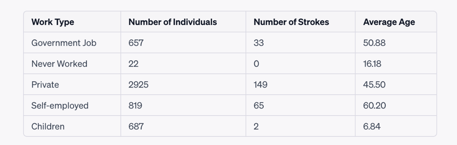This screenshot has width=457, height=145.
Task: Select the 657 individuals cell
Action: click(x=136, y=43)
